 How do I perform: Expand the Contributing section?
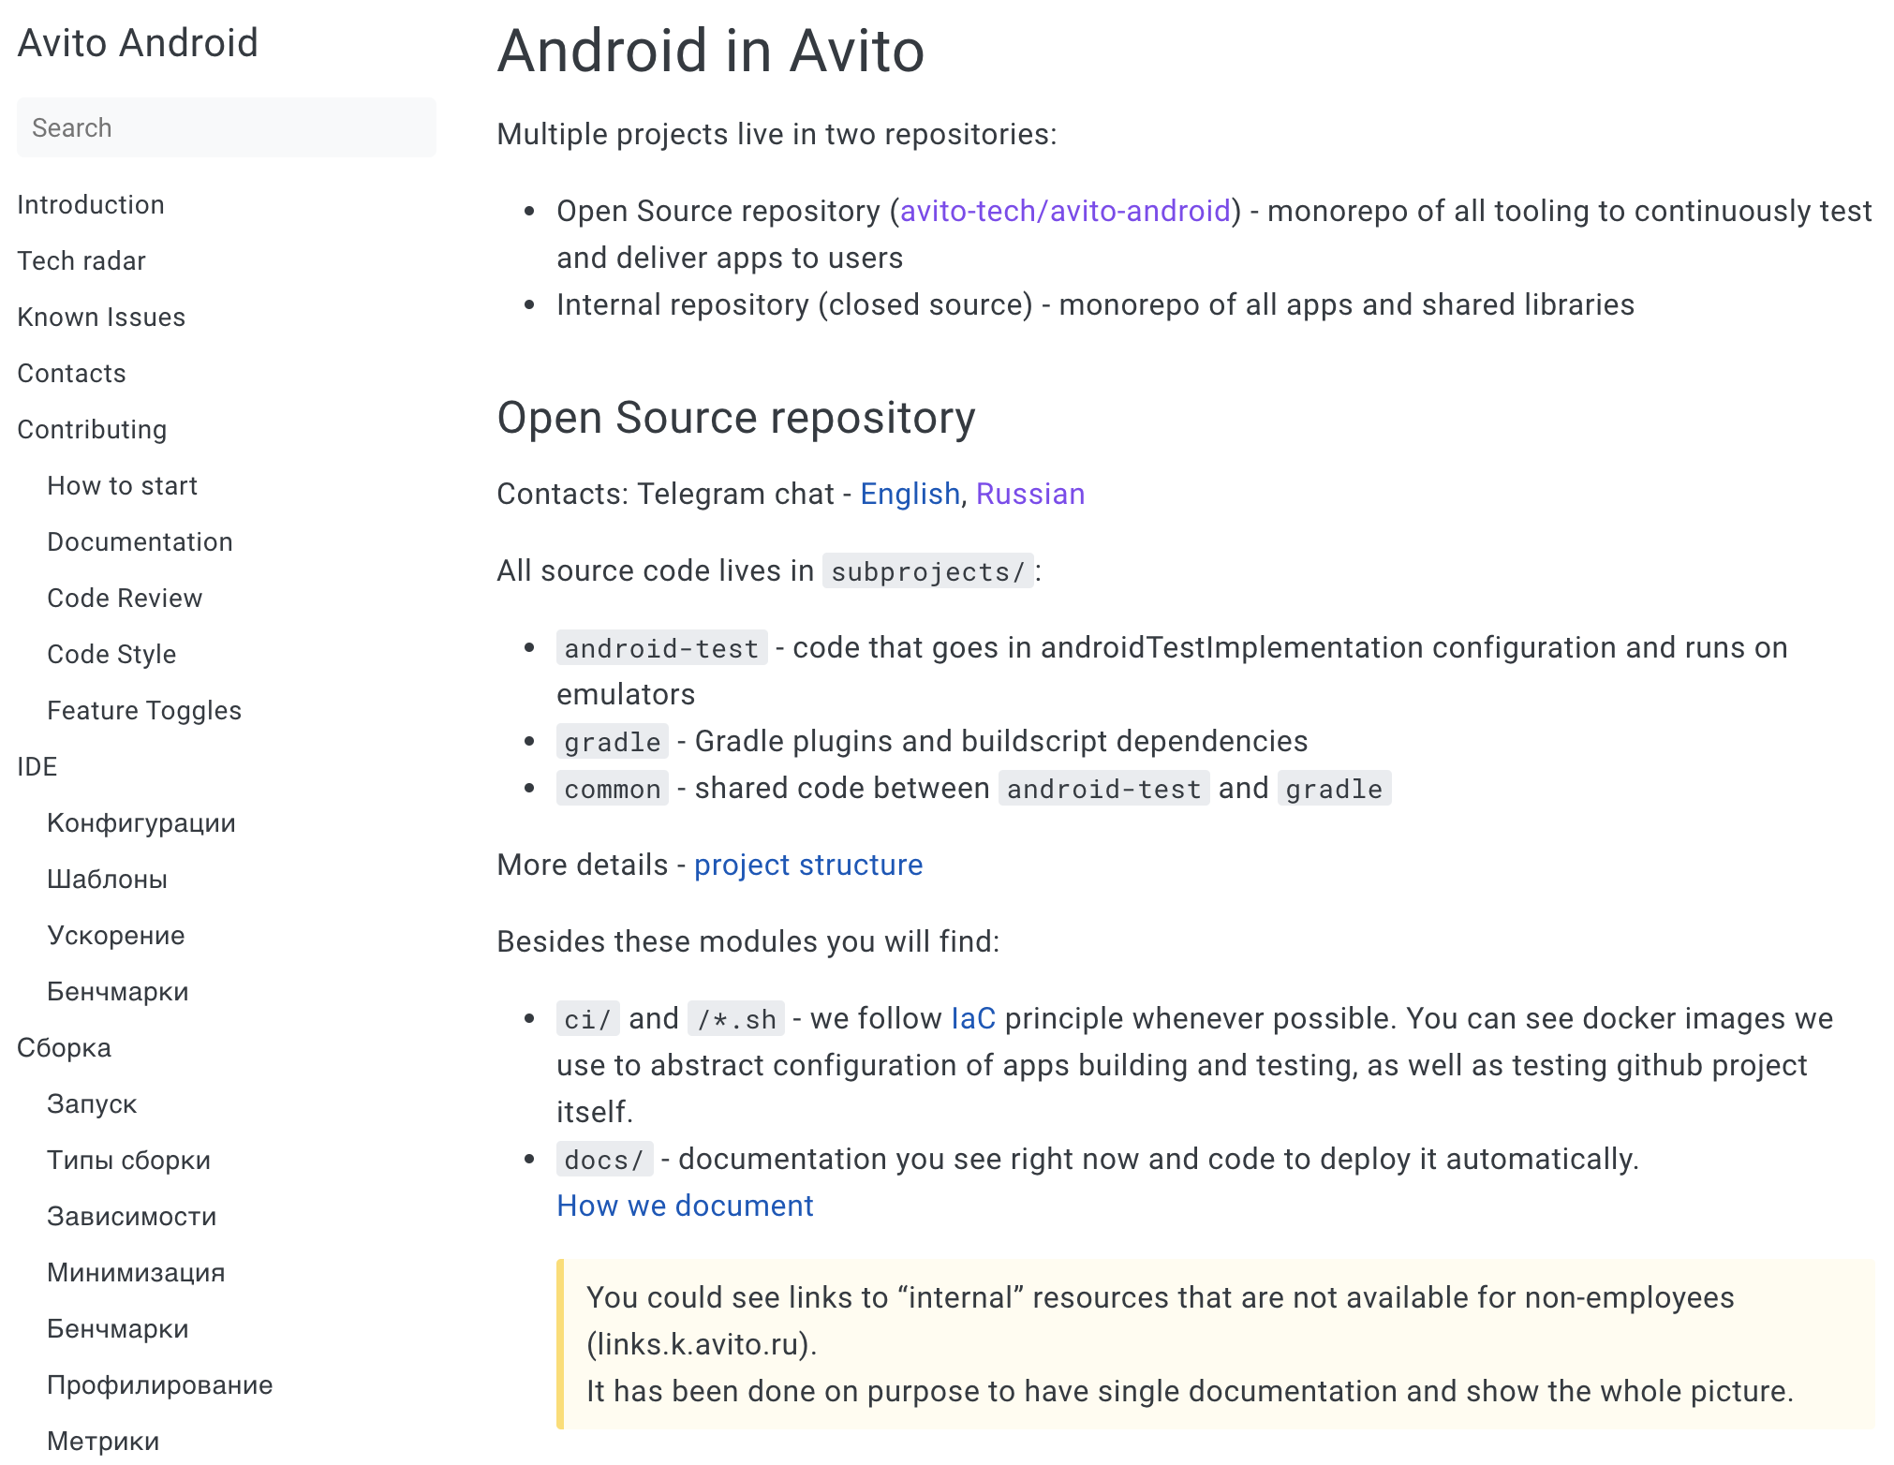(92, 429)
